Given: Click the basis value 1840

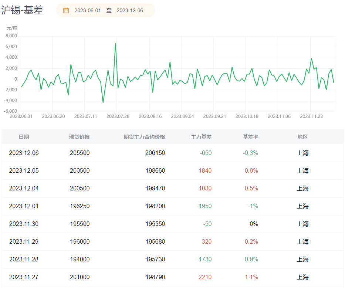Looking at the screenshot, I should click(x=205, y=171).
